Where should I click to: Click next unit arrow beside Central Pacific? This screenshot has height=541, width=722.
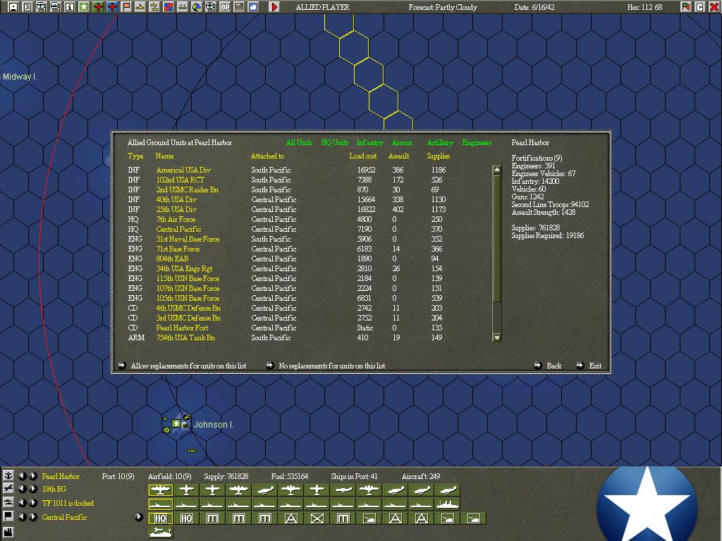(32, 516)
